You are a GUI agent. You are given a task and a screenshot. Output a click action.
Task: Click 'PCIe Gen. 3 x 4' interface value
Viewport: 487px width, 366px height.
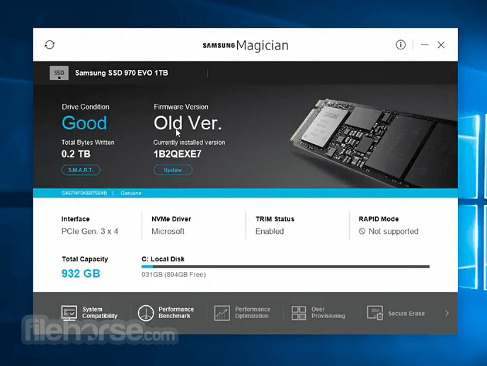point(89,231)
